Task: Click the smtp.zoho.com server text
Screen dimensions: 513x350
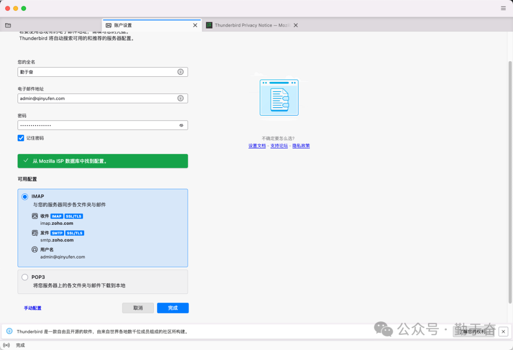Action: [x=57, y=240]
